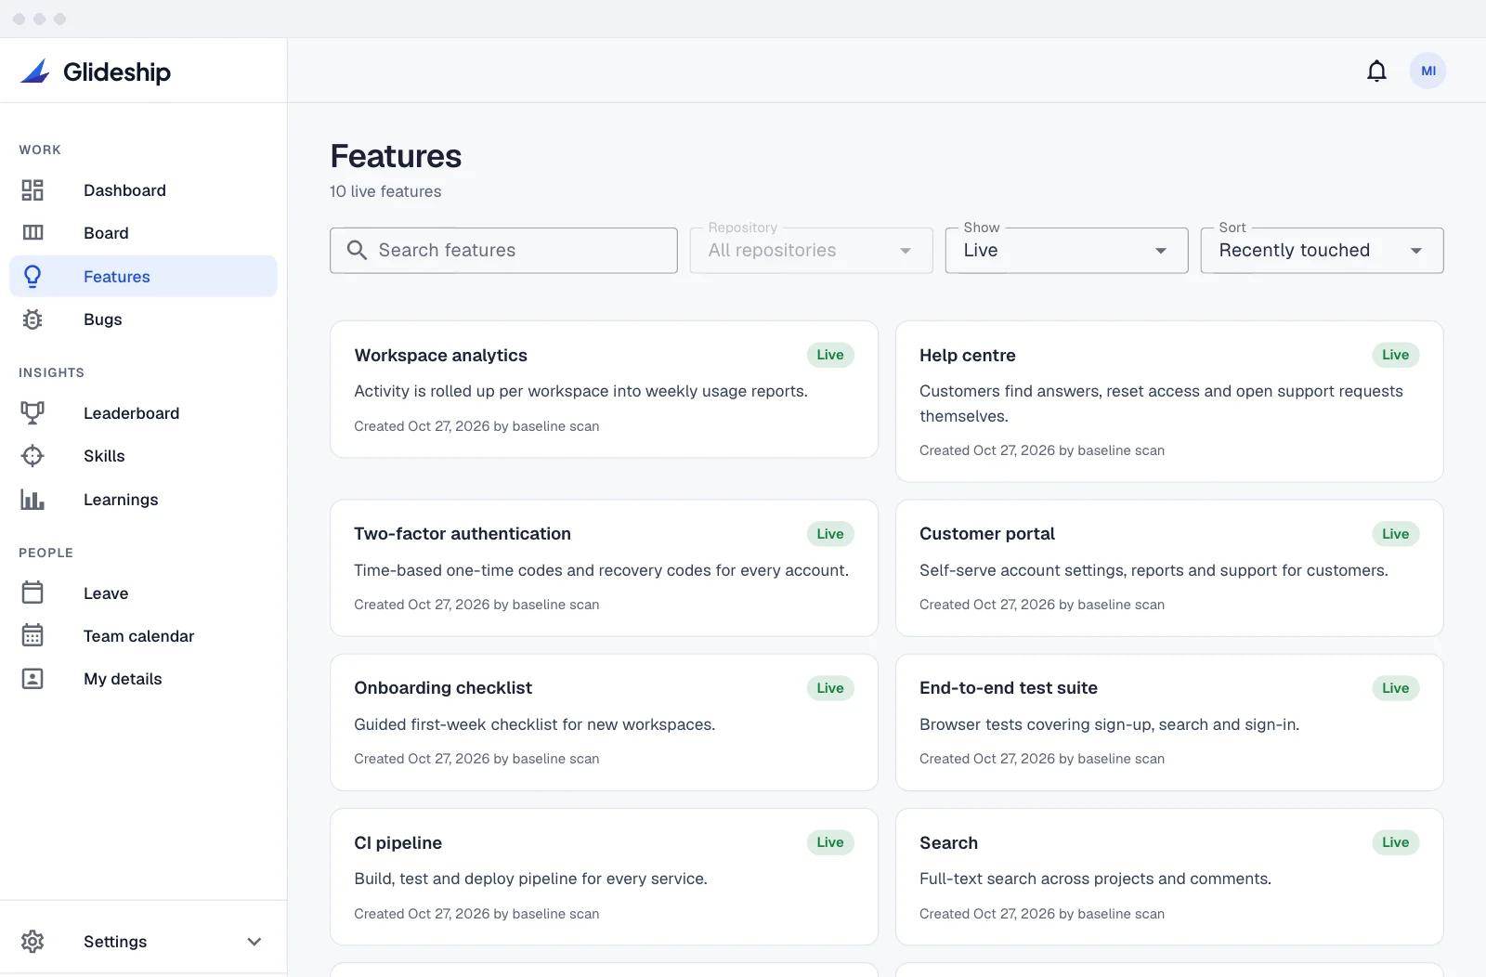Screen dimensions: 1486x977
Task: Open the Customer portal feature
Action: click(1168, 568)
